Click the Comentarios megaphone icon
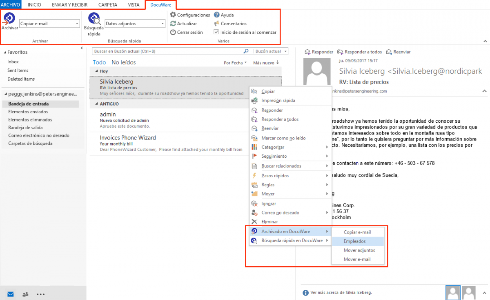Image resolution: width=490 pixels, height=300 pixels. 217,24
